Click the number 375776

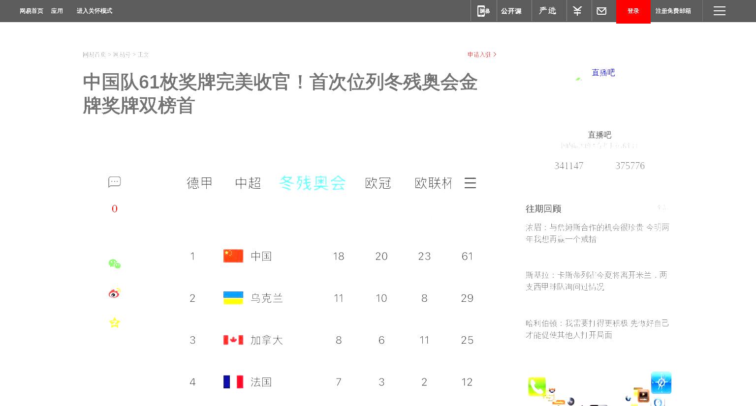coord(630,166)
